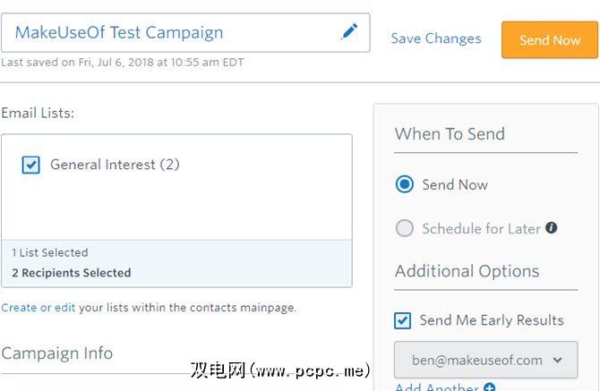This screenshot has width=600, height=391.
Task: Click the Save Changes link
Action: 436,38
